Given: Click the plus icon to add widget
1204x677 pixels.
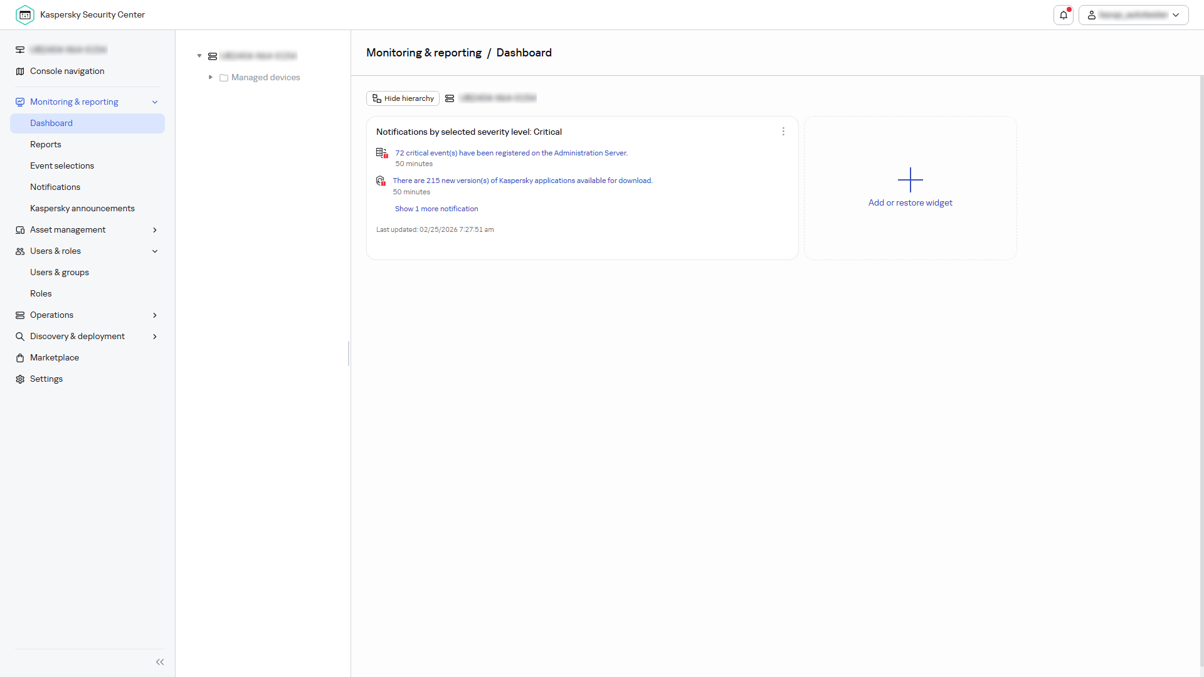Looking at the screenshot, I should click(x=911, y=180).
